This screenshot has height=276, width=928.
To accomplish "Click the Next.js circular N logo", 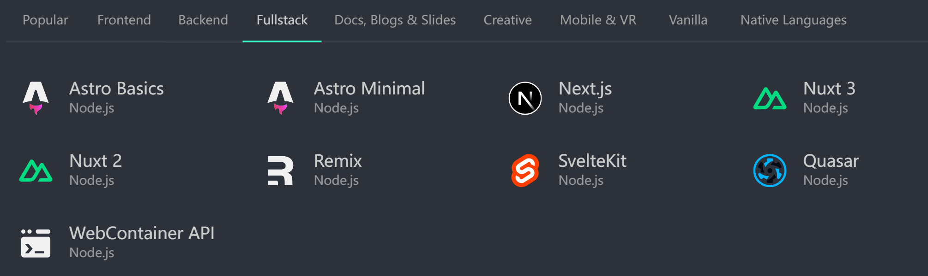I will tap(525, 98).
